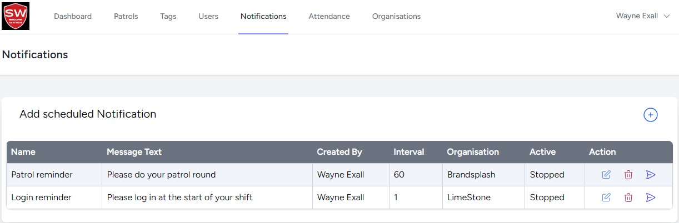Delete the Login reminder notification

[x=628, y=197]
